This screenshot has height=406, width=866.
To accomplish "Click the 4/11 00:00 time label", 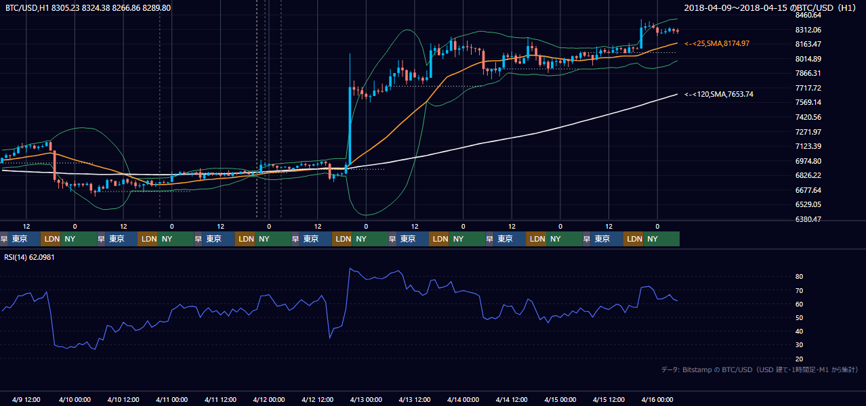I will 171,399.
